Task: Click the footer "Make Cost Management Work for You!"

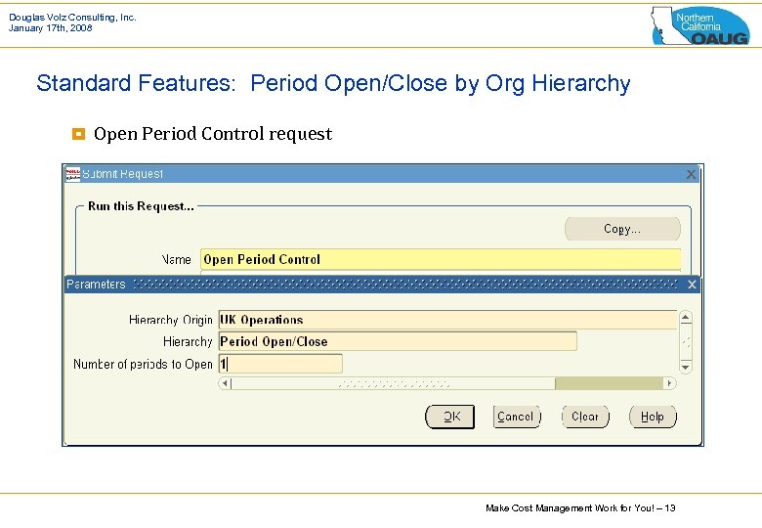Action: (x=570, y=508)
